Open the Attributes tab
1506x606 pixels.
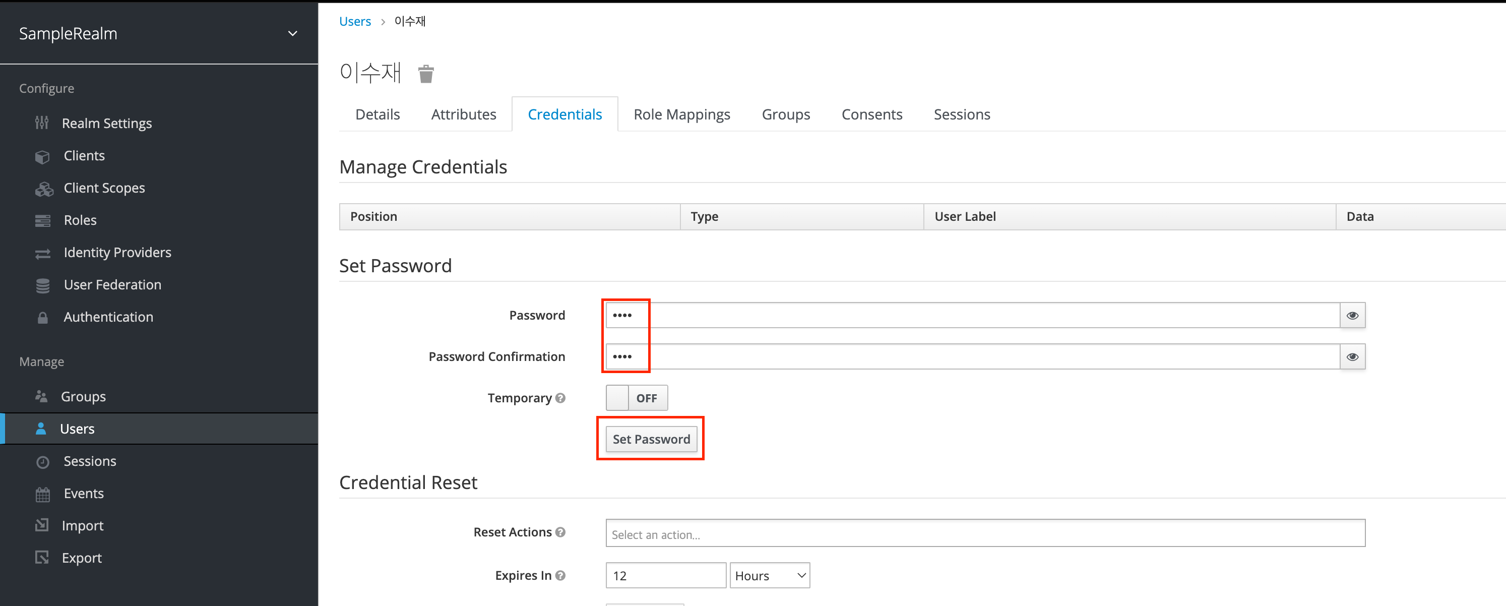[x=463, y=114]
